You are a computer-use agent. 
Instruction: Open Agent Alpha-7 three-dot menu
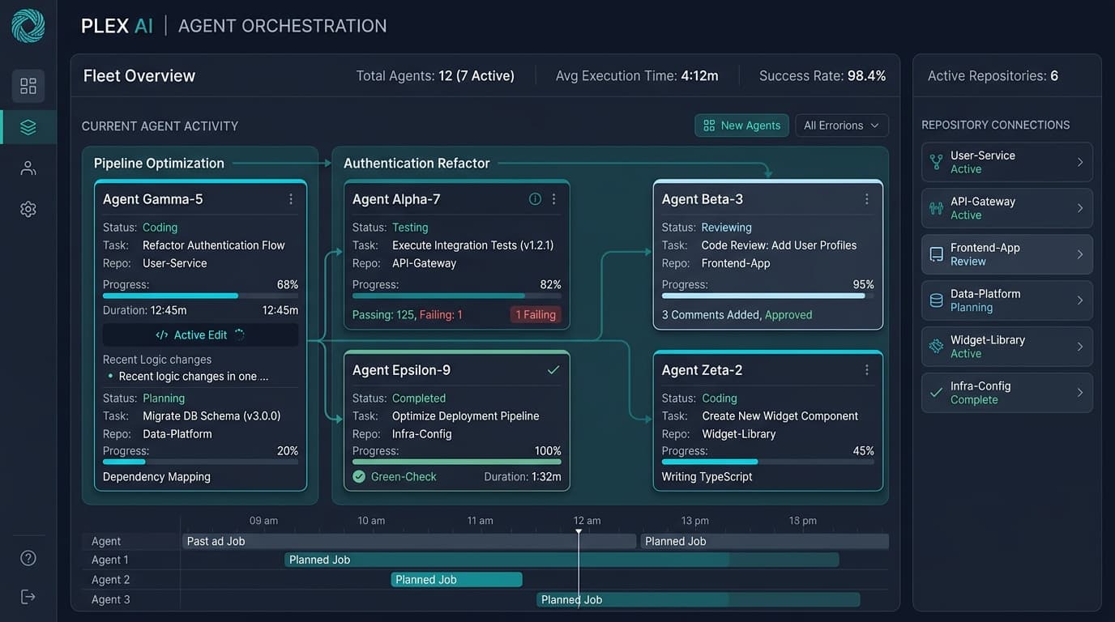554,199
